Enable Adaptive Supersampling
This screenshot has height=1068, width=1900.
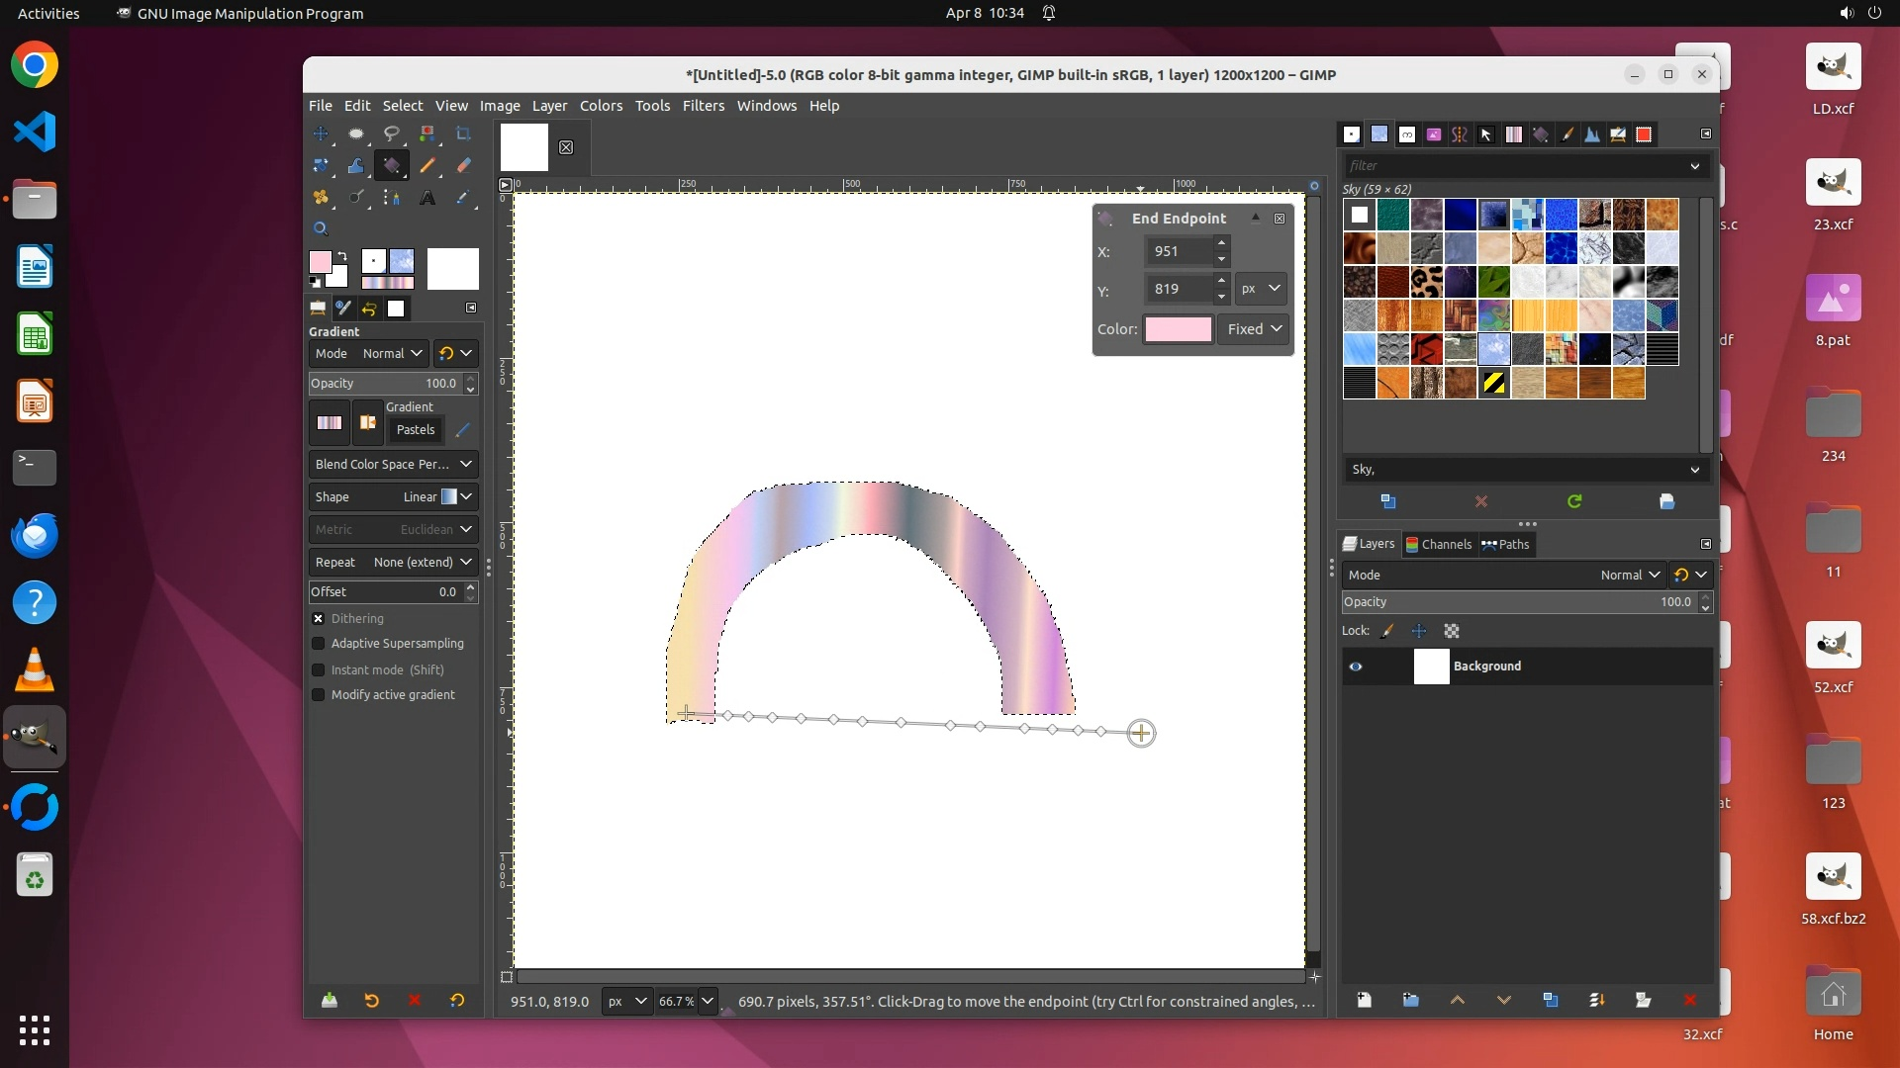319,644
